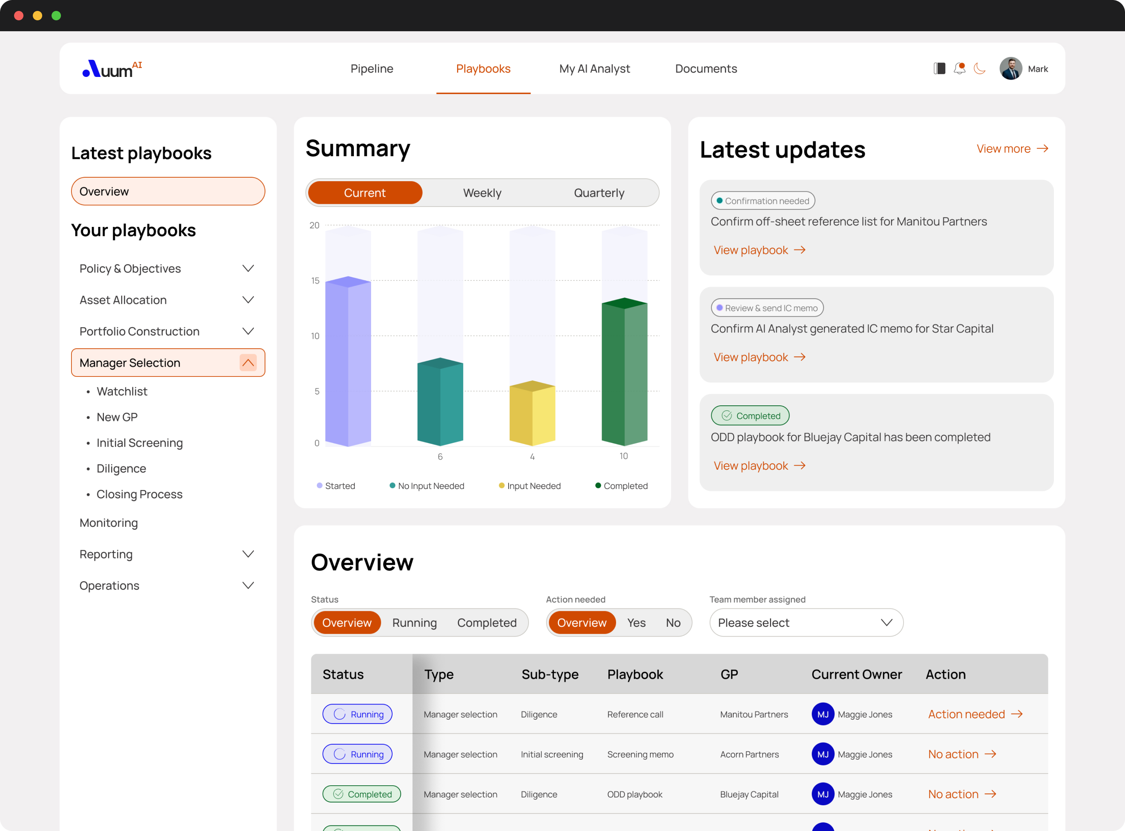Select Quarterly summary view

pos(599,193)
